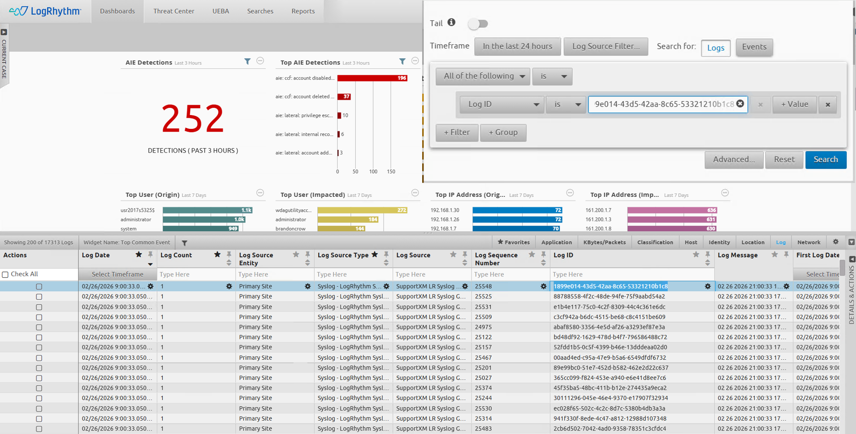Click the blue Search button
The image size is (856, 434).
click(825, 160)
